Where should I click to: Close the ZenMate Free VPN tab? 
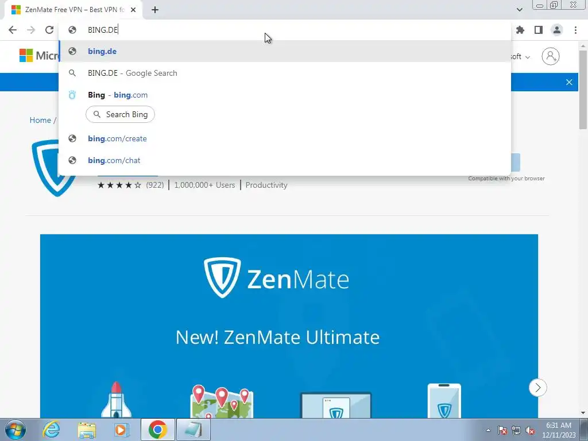click(133, 10)
